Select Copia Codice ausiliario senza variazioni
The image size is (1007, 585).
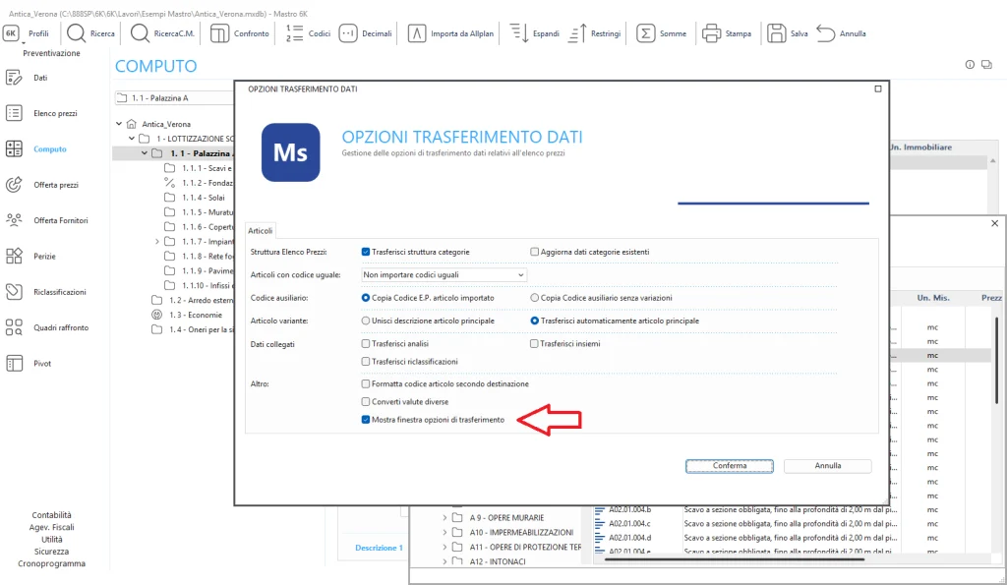click(x=533, y=299)
